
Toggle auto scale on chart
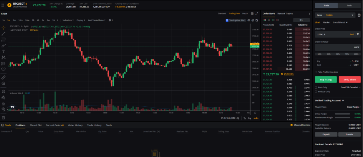point(256,118)
